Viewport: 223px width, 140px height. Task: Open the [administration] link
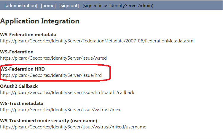(21, 6)
